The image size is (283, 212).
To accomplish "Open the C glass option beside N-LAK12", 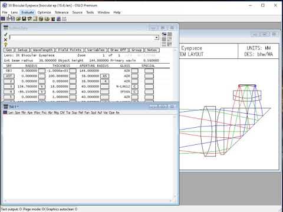I will coord(134,87).
